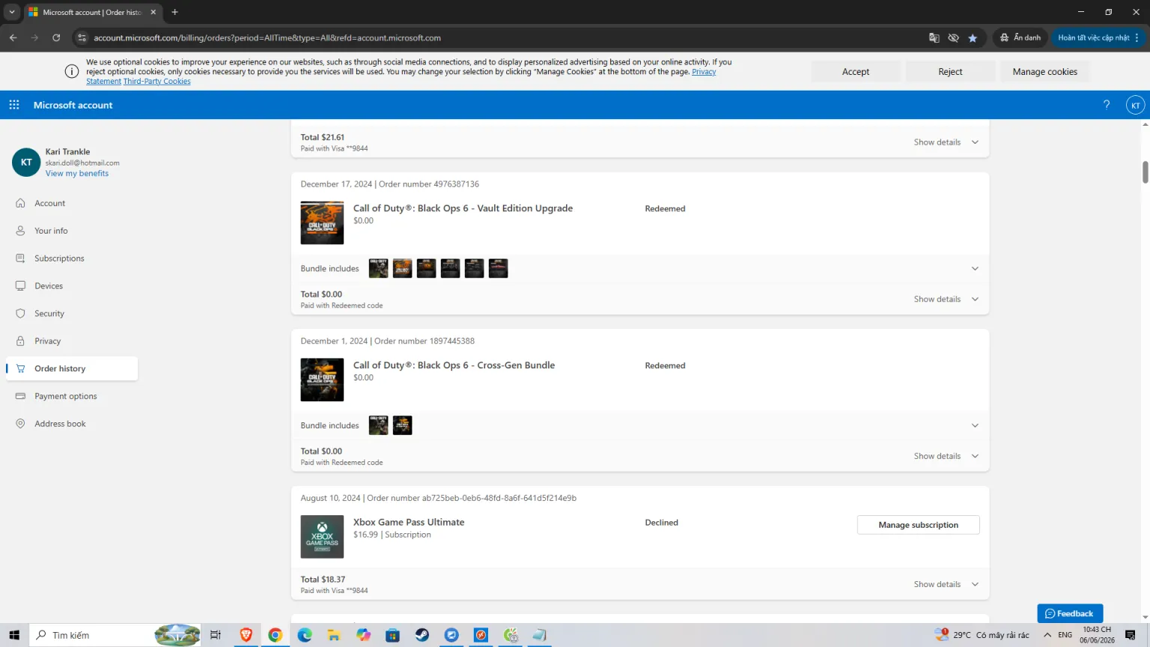1150x647 pixels.
Task: Click the Manage subscription button
Action: point(918,525)
